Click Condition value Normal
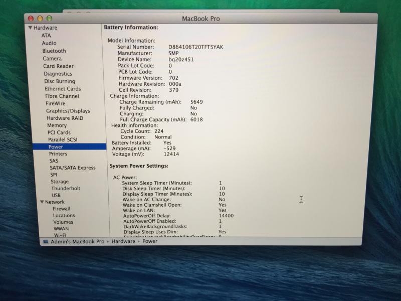 point(163,137)
